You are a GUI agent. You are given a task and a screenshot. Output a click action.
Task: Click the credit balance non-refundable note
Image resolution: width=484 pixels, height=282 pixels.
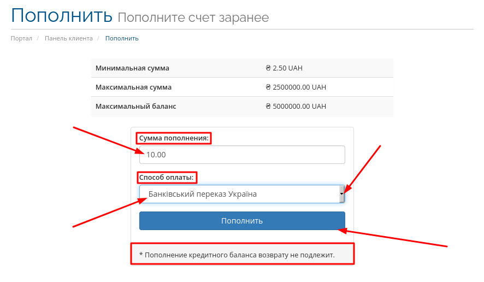[x=237, y=255]
